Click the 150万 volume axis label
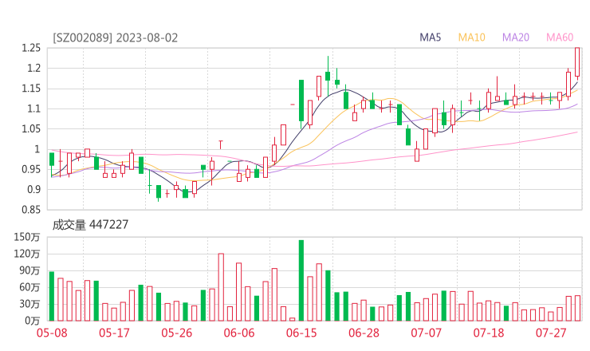Image resolution: width=590 pixels, height=351 pixels. (27, 237)
